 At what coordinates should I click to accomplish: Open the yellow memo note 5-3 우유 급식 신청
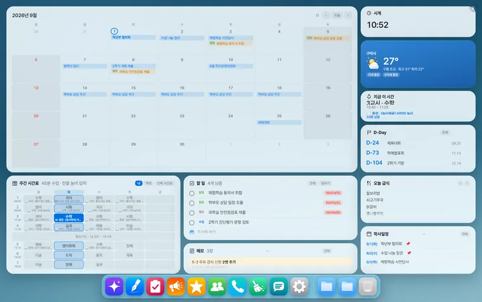pyautogui.click(x=271, y=262)
